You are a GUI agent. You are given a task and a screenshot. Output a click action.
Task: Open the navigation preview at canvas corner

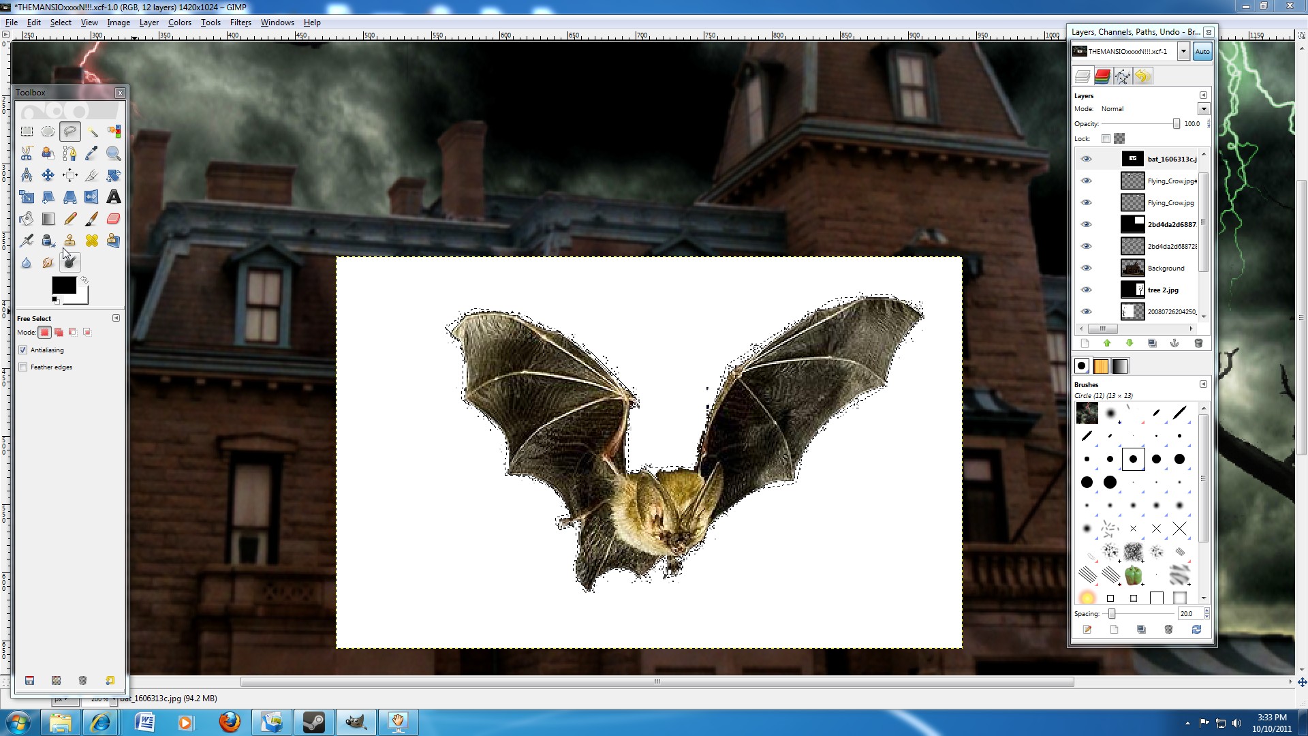pos(1302,681)
